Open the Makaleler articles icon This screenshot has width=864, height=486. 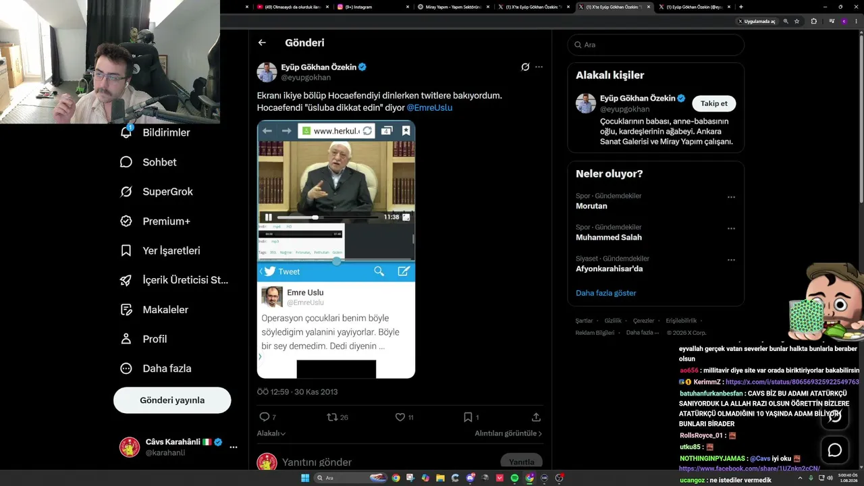point(126,310)
